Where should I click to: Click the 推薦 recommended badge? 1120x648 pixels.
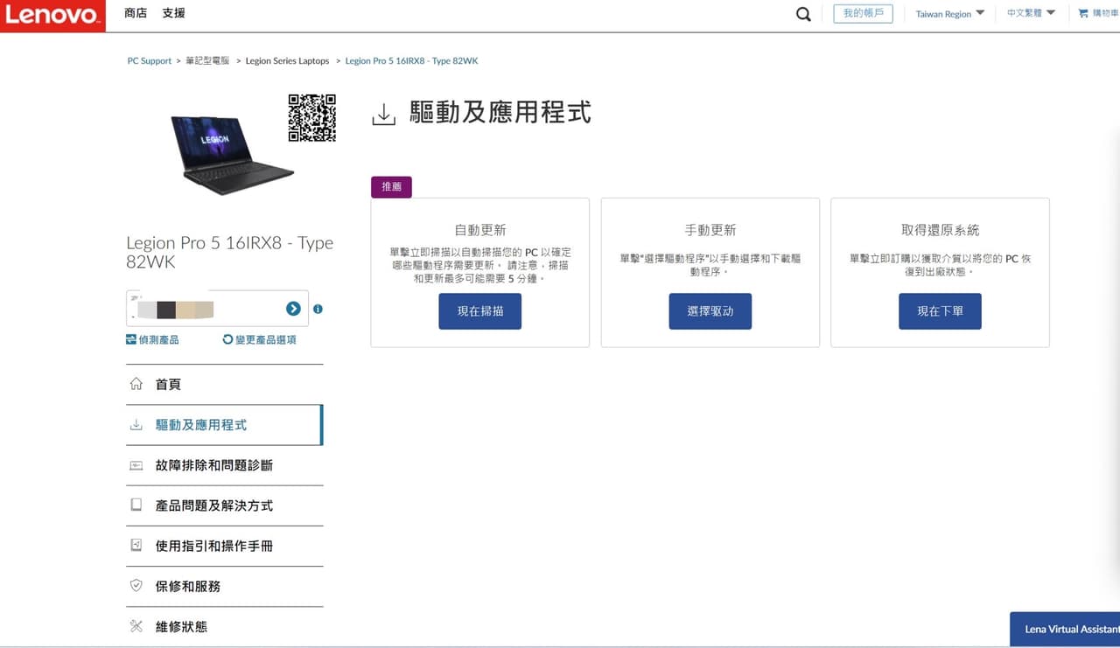[391, 186]
